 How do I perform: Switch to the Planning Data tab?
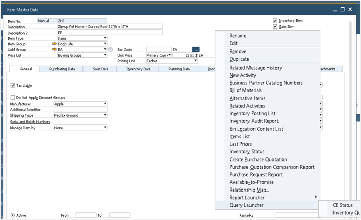[x=179, y=69]
